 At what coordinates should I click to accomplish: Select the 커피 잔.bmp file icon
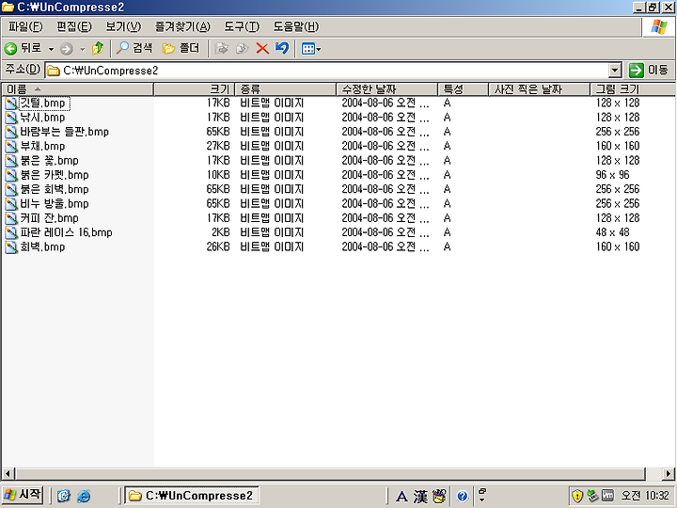click(11, 218)
